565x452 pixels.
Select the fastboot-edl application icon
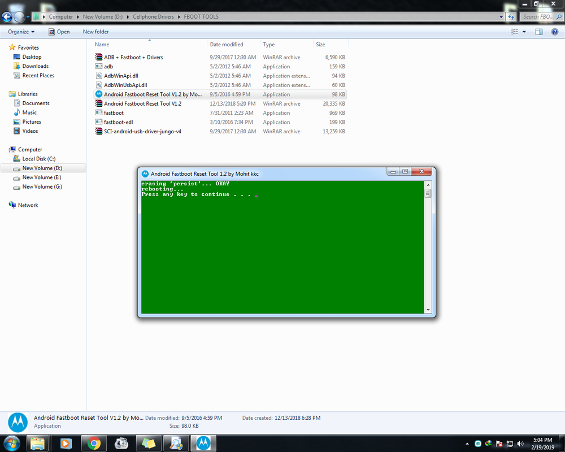point(99,122)
